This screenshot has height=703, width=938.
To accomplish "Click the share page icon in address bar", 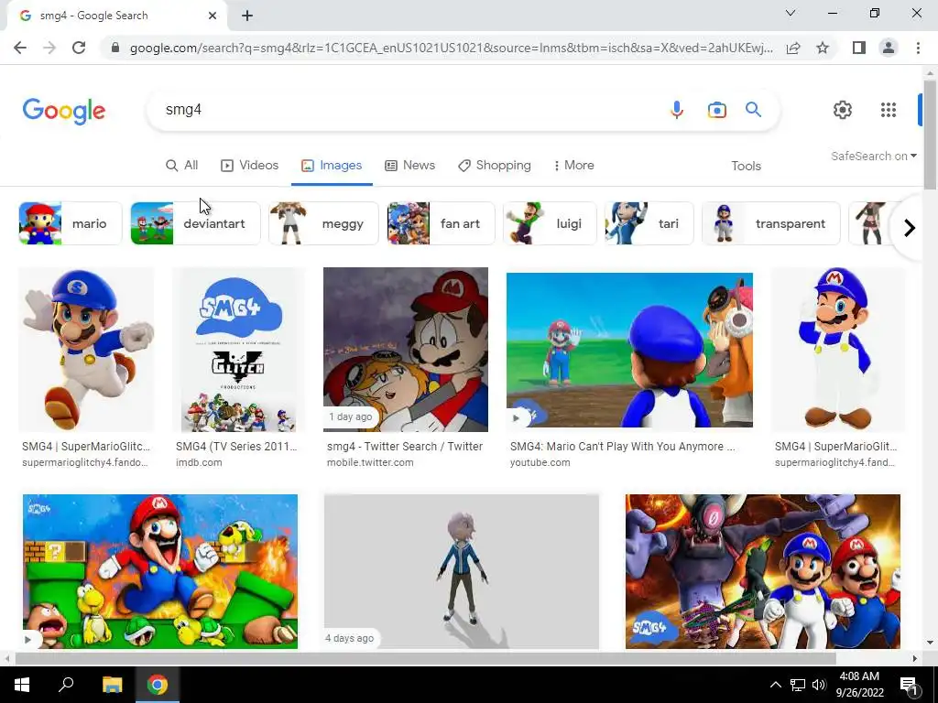I will (793, 48).
